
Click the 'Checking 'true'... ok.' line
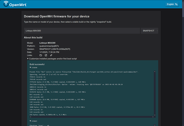point(40,125)
